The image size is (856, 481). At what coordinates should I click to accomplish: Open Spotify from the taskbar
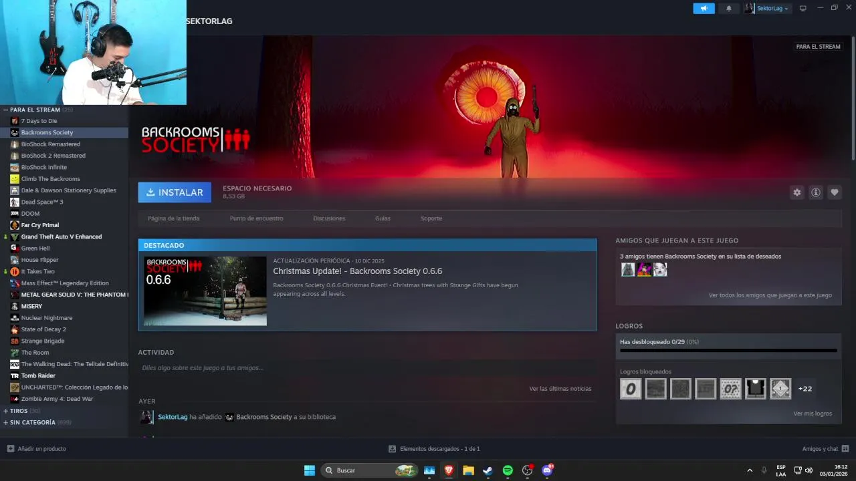click(508, 470)
